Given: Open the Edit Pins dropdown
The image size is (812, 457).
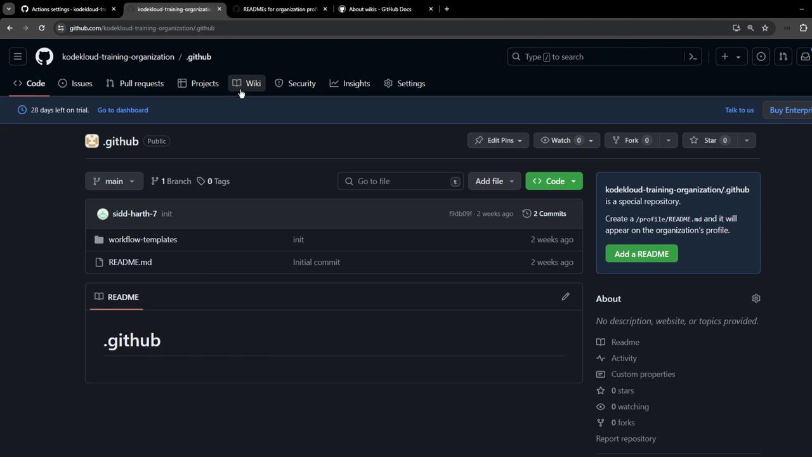Looking at the screenshot, I should 498,140.
